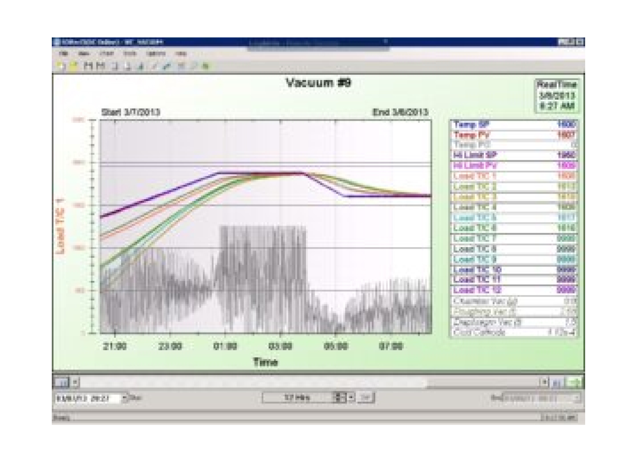Open a file using the Open folder icon
The width and height of the screenshot is (636, 462).
[x=73, y=66]
